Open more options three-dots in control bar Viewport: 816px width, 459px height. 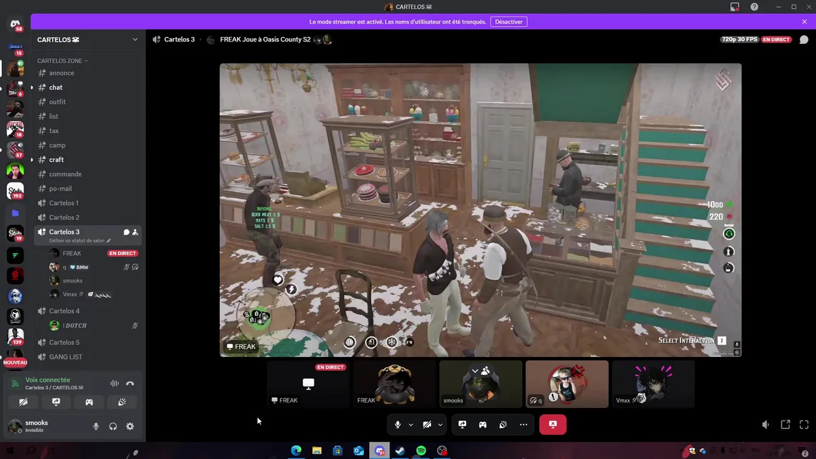[523, 425]
